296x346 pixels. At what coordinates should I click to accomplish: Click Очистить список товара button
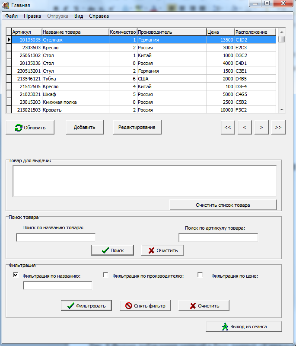pos(223,205)
